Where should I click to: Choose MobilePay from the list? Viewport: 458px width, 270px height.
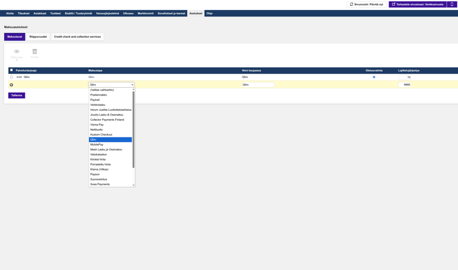click(x=110, y=144)
